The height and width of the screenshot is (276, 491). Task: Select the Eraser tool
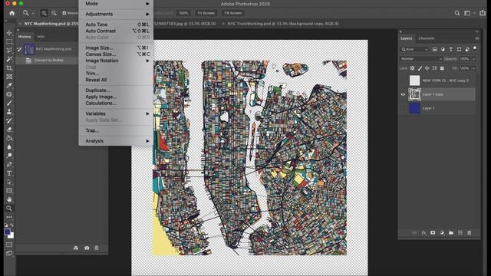(x=9, y=130)
